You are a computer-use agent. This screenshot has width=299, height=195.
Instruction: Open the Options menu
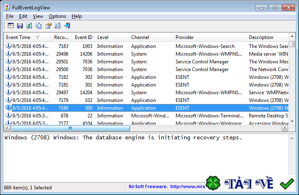(x=57, y=16)
